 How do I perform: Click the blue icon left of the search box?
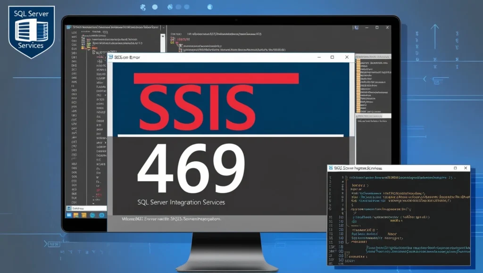point(69,208)
